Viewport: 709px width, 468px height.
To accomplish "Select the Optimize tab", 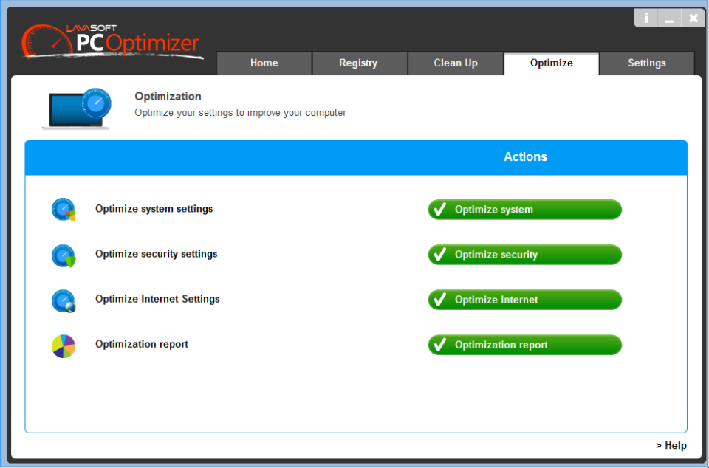I will 551,63.
